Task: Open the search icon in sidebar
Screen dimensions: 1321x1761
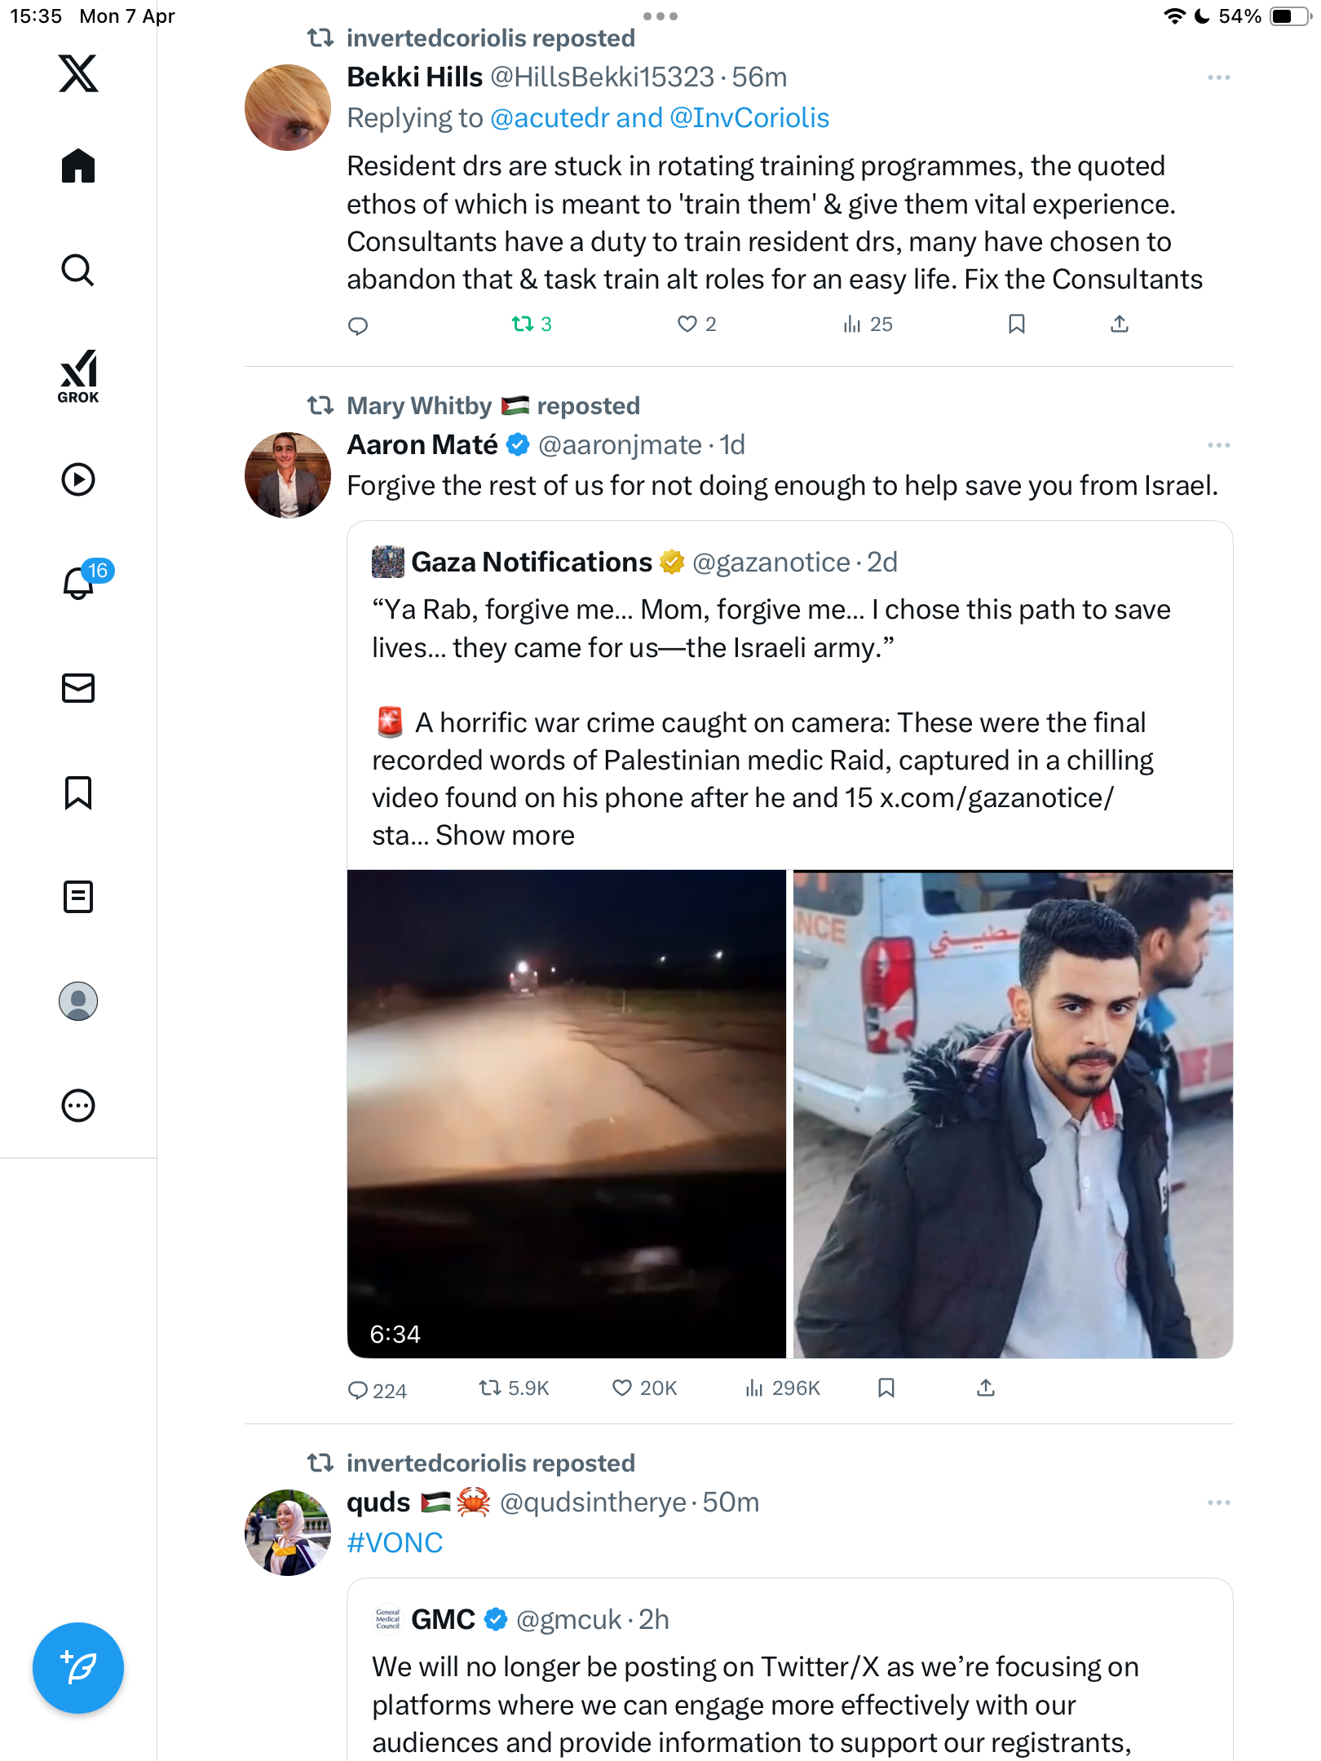Action: pyautogui.click(x=78, y=271)
